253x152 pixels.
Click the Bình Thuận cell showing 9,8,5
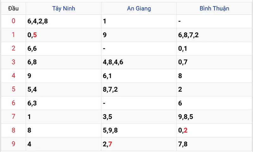186,117
